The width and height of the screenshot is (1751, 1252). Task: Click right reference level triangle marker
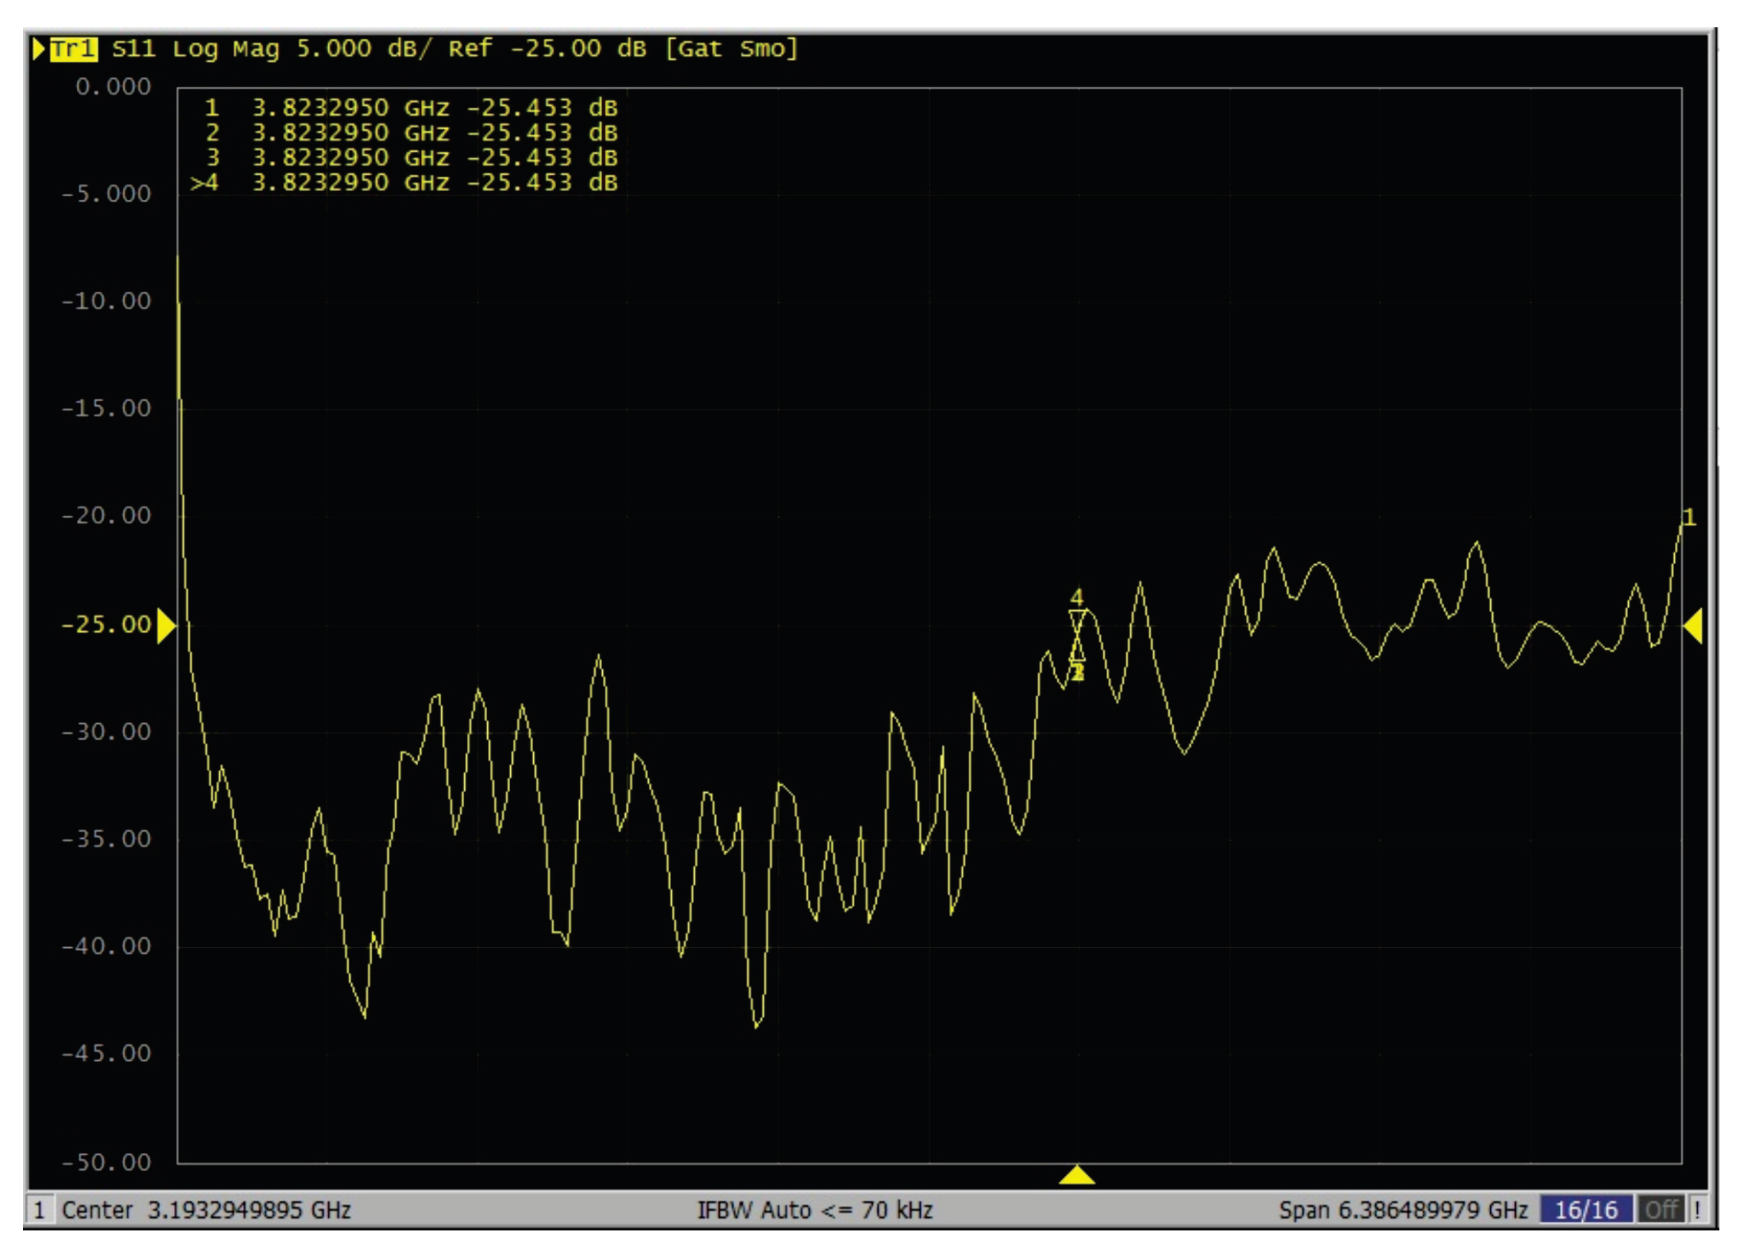pos(1694,625)
